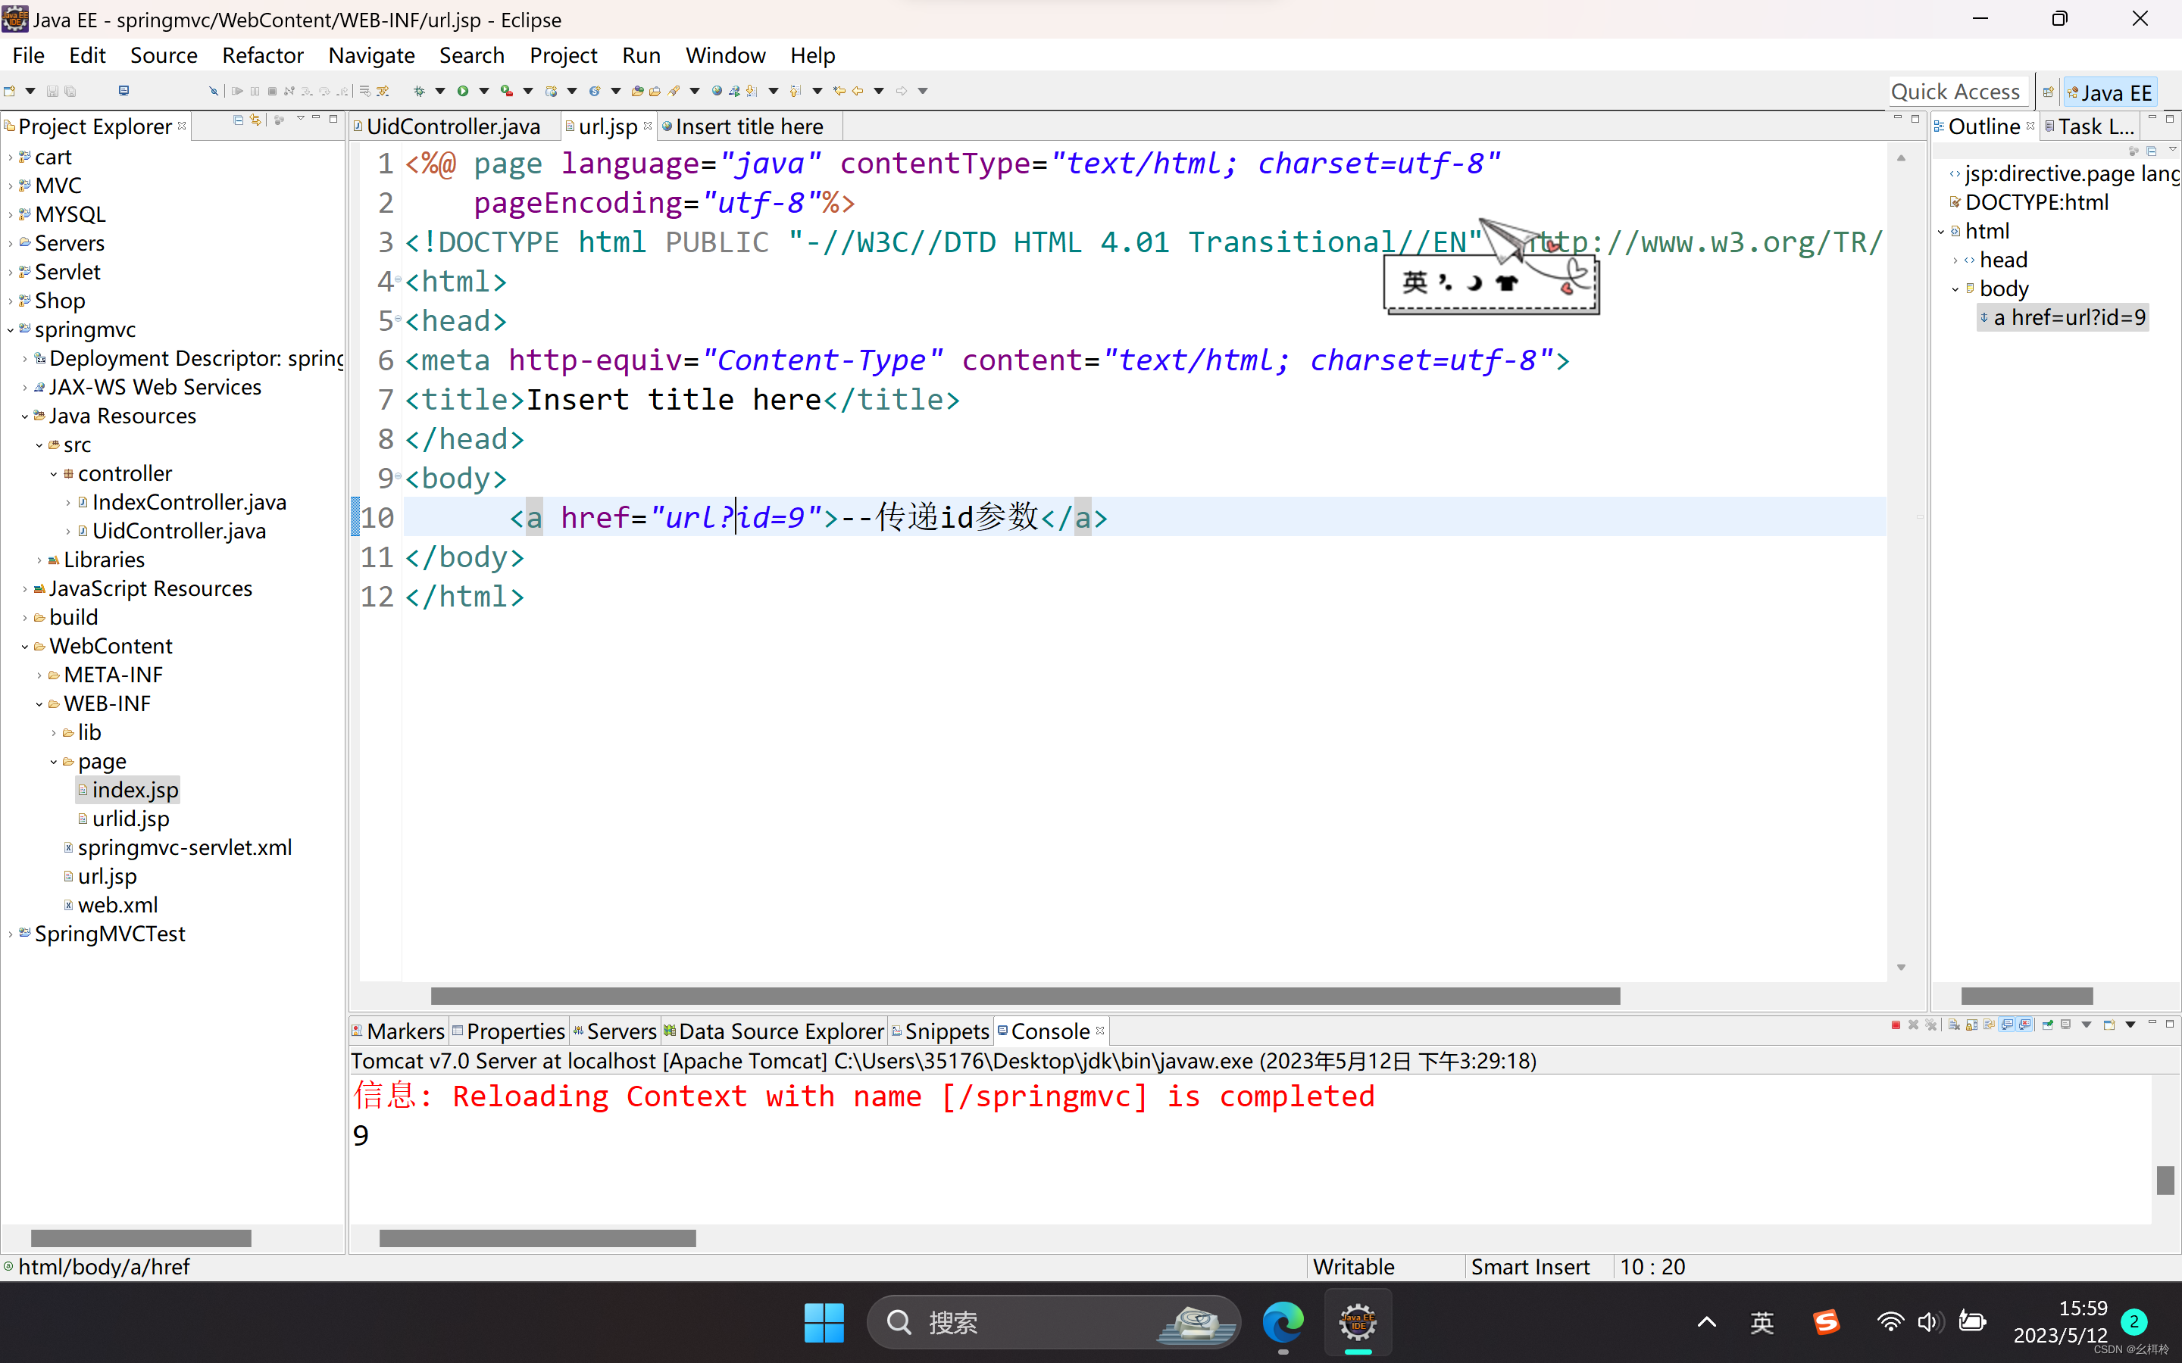
Task: Collapse the springmvc project node
Action: coord(11,330)
